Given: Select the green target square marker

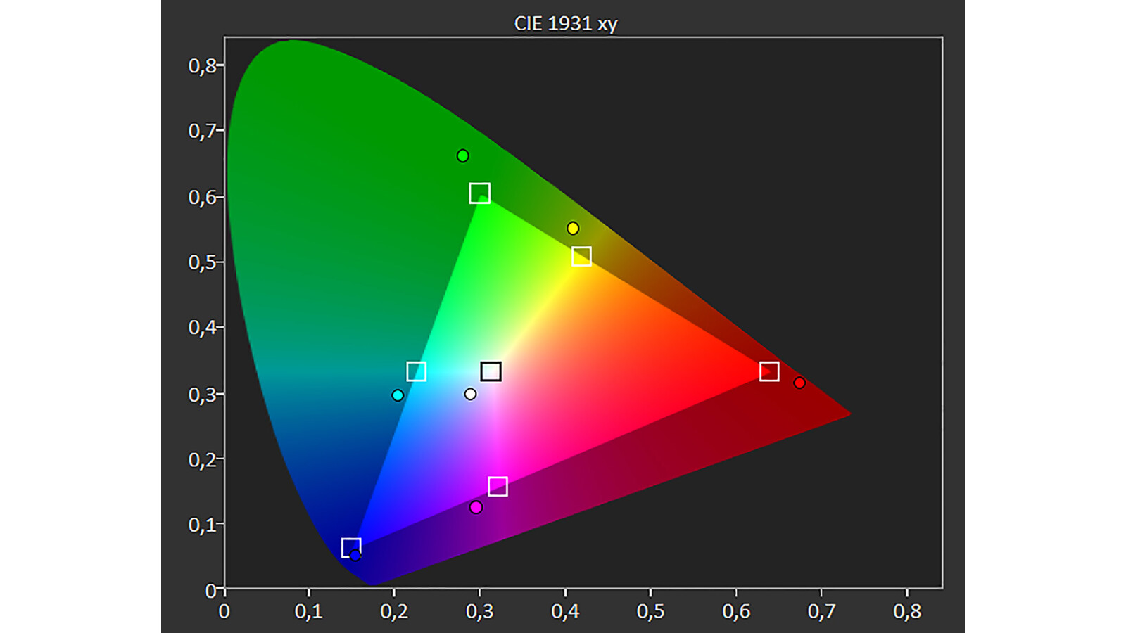Looking at the screenshot, I should tap(479, 193).
